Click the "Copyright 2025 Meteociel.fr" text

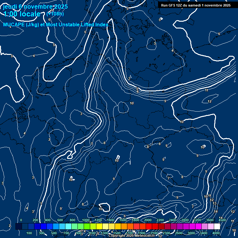click(132, 236)
